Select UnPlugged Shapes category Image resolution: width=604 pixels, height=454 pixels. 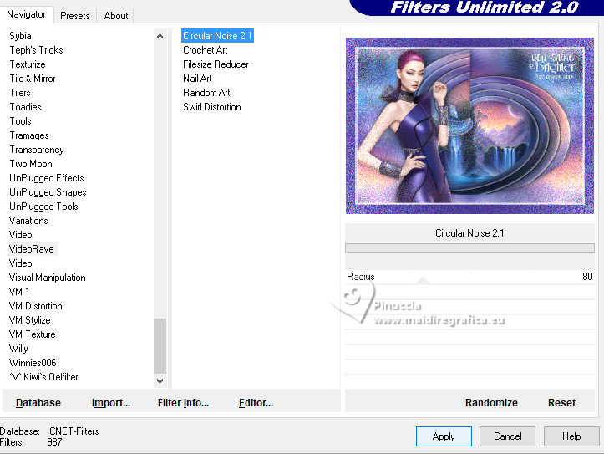point(48,192)
